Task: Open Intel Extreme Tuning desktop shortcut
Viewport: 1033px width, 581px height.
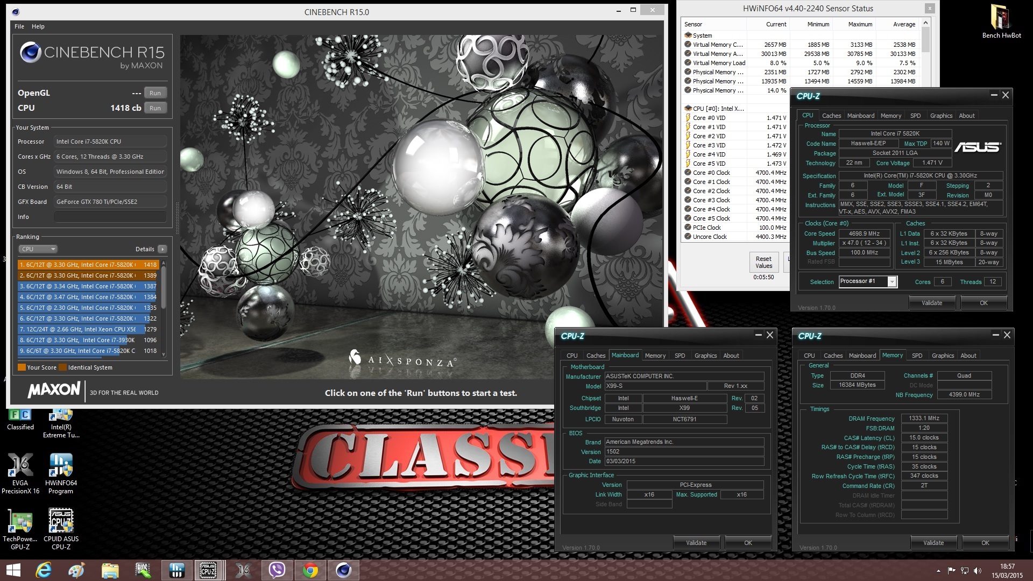Action: point(61,423)
